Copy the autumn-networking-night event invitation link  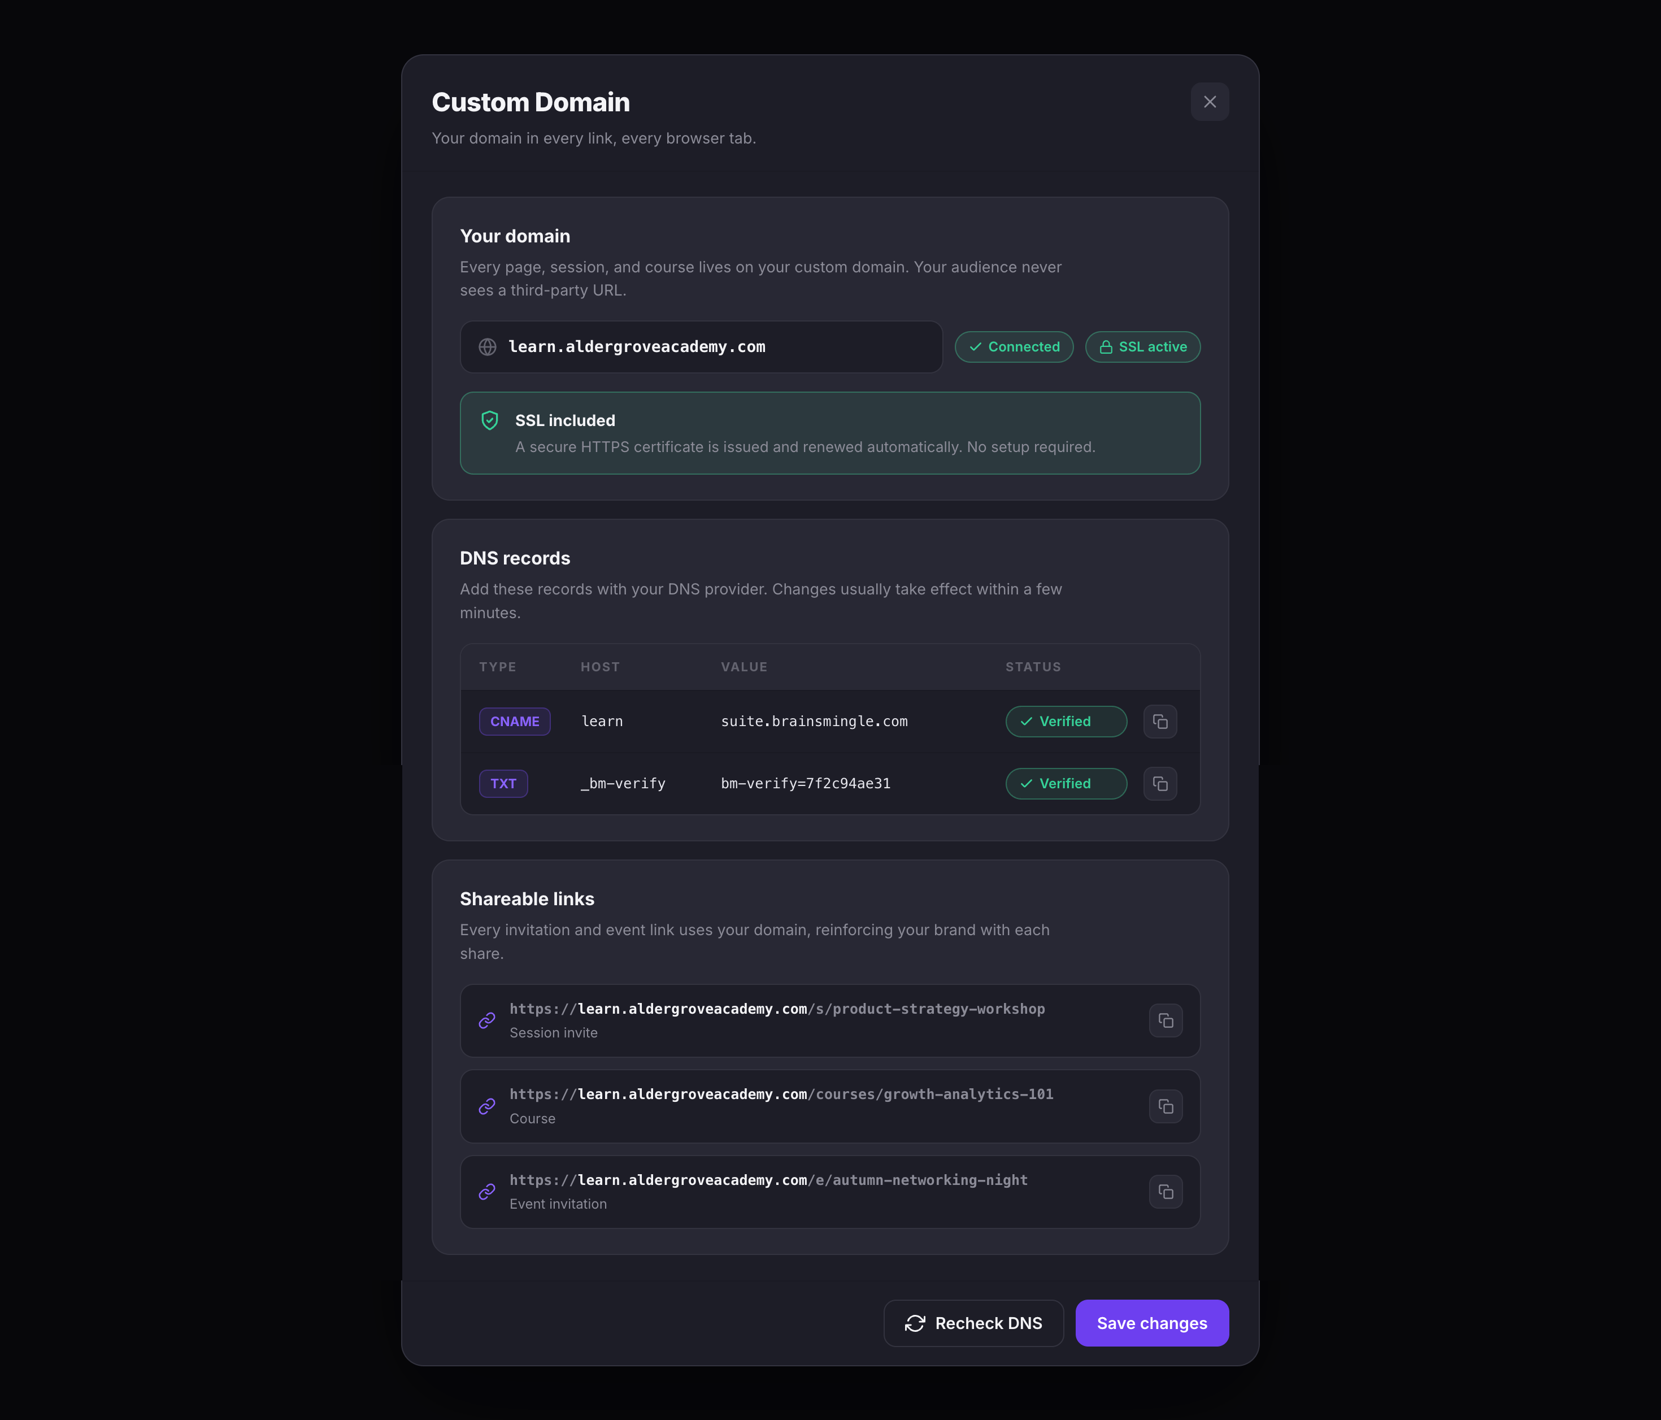tap(1166, 1192)
